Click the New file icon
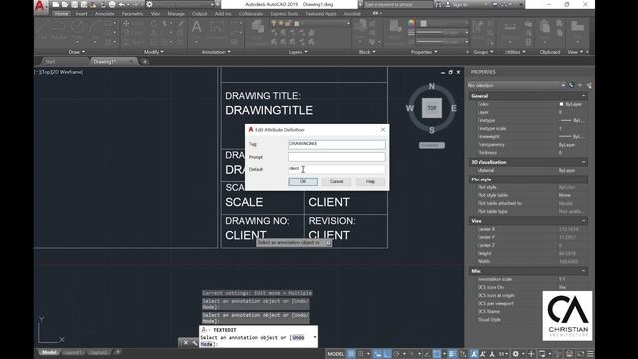This screenshot has height=359, width=638. (56, 4)
